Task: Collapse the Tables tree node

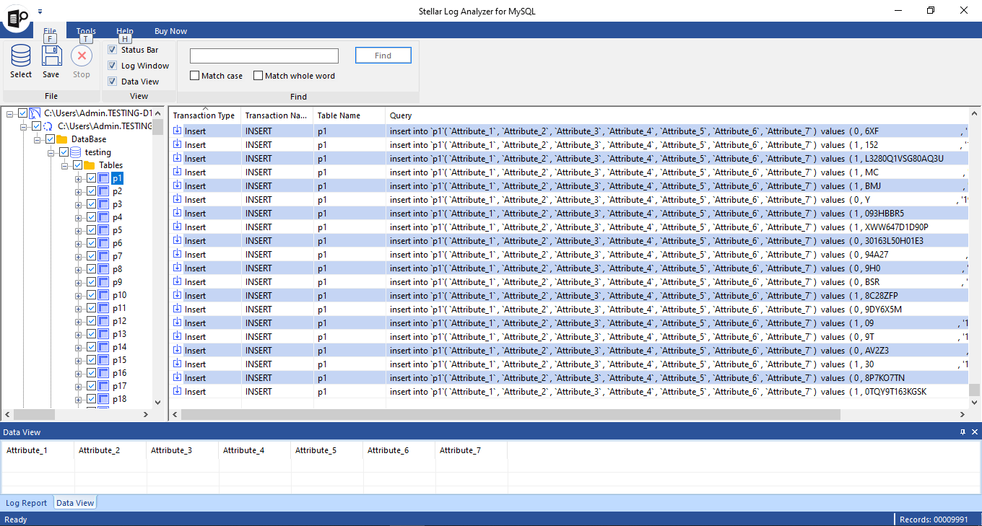Action: (x=65, y=165)
